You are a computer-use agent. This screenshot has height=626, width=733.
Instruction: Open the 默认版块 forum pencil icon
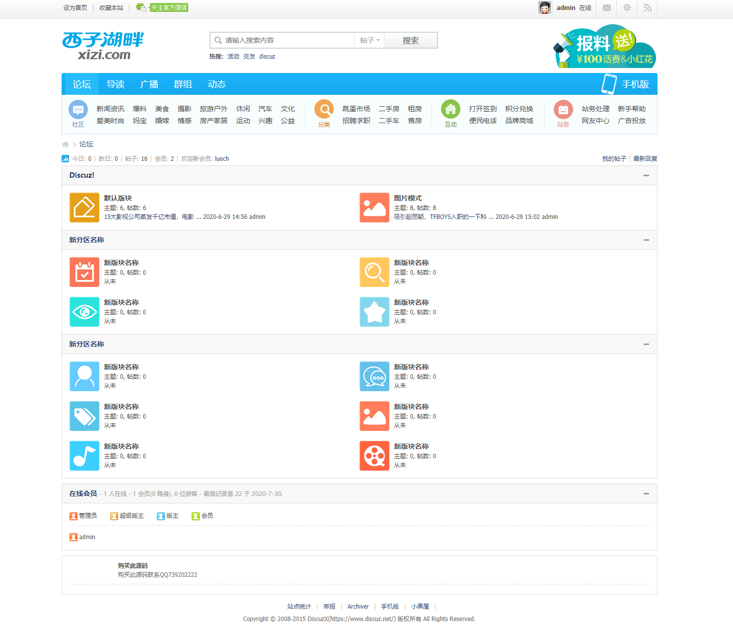pyautogui.click(x=84, y=208)
